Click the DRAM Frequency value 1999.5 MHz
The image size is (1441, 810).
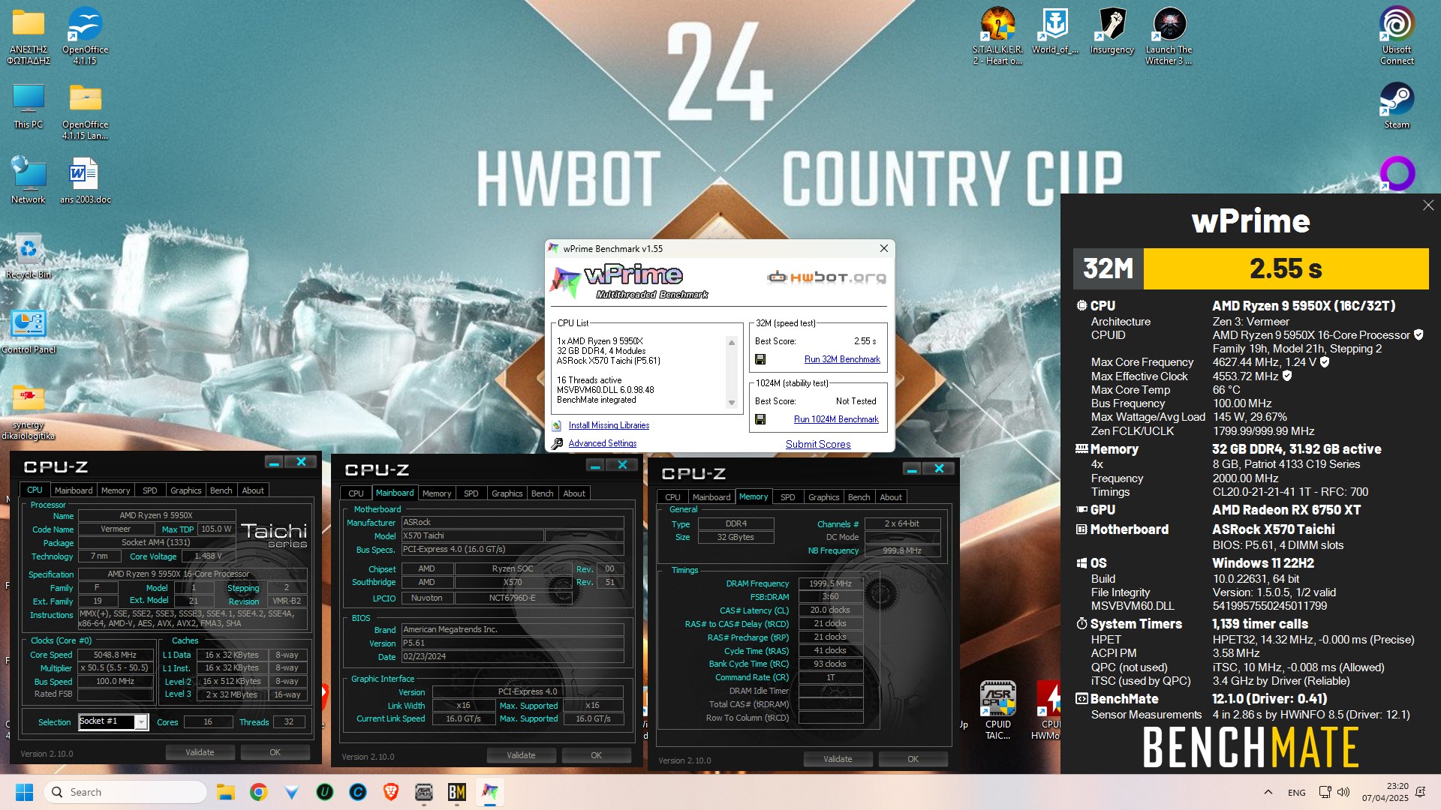[x=830, y=583]
